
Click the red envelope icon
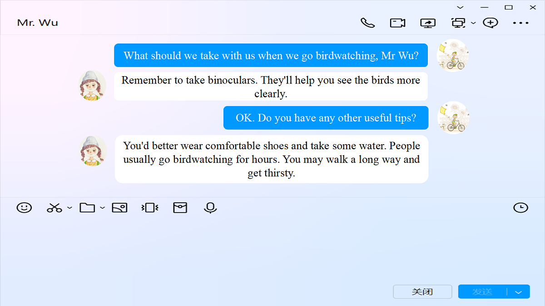[180, 208]
